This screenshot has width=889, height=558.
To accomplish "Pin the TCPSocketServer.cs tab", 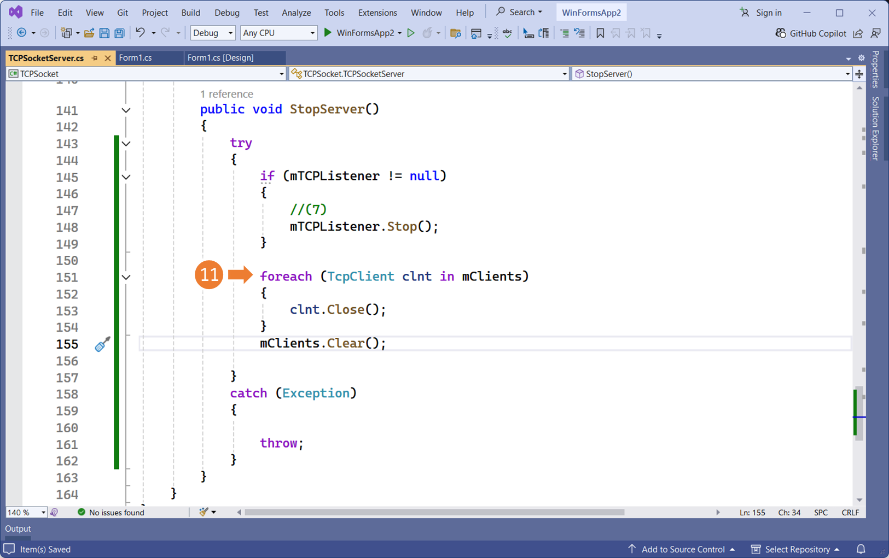I will pyautogui.click(x=95, y=58).
